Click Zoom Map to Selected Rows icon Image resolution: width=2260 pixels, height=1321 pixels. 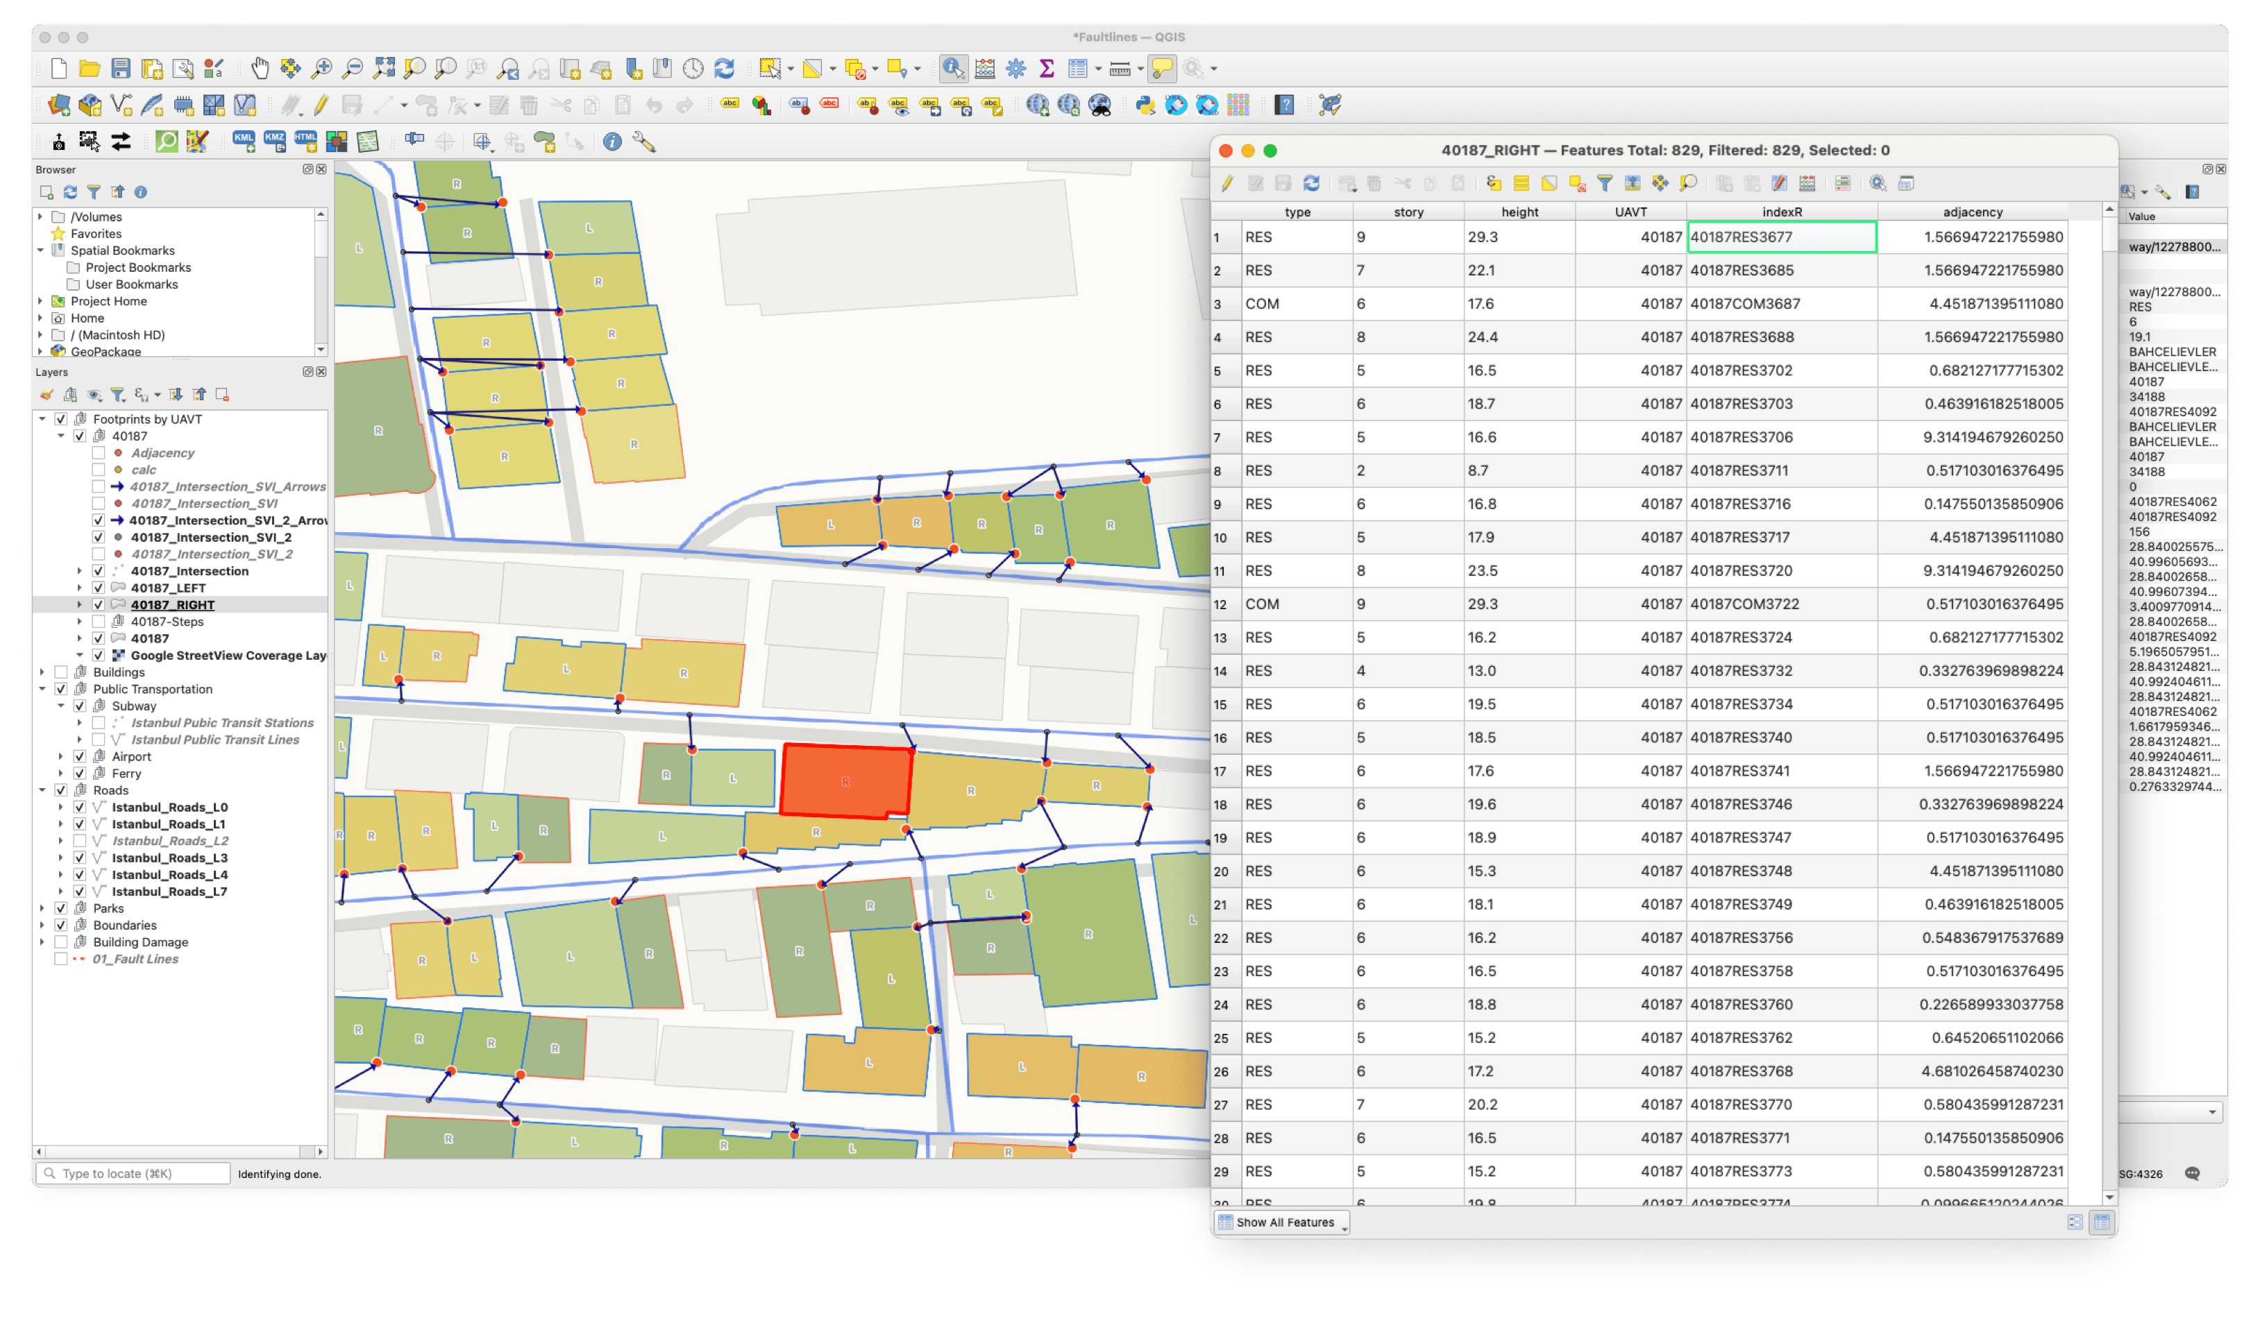pyautogui.click(x=1688, y=183)
